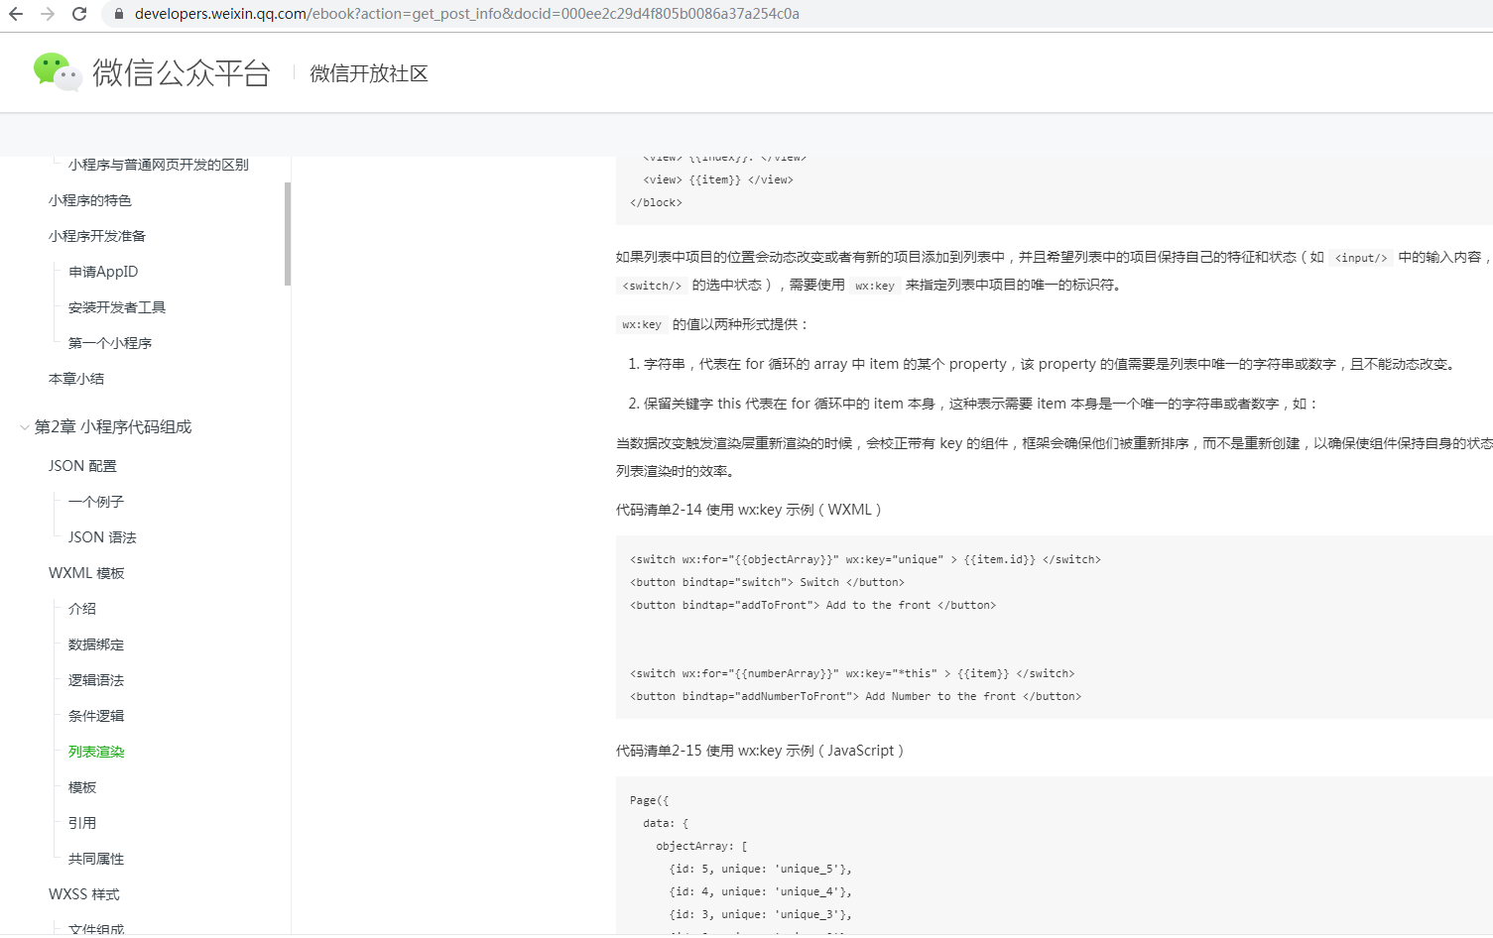Viewport: 1493px width, 938px height.
Task: Click the browser back arrow
Action: pyautogui.click(x=17, y=15)
